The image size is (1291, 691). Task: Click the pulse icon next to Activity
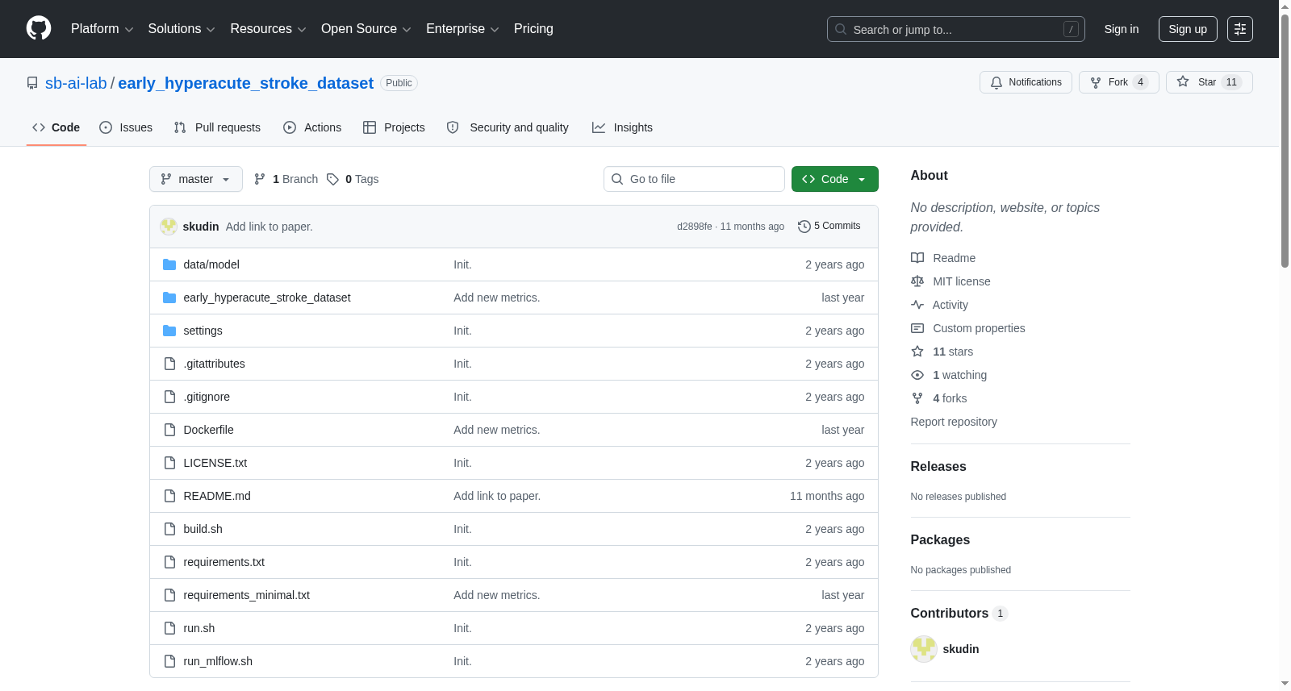[x=917, y=305]
